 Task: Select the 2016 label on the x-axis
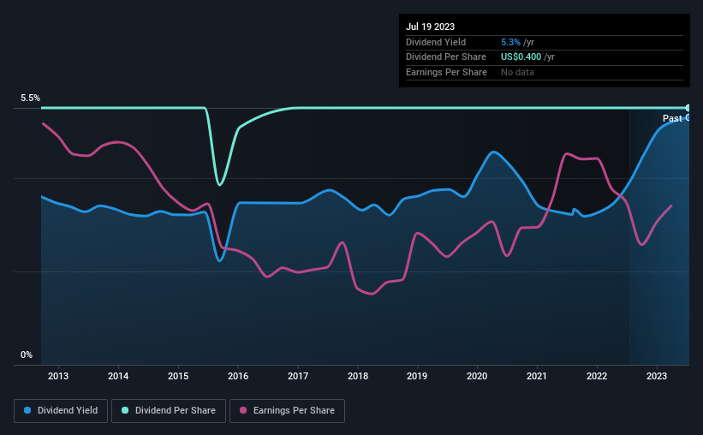(238, 376)
